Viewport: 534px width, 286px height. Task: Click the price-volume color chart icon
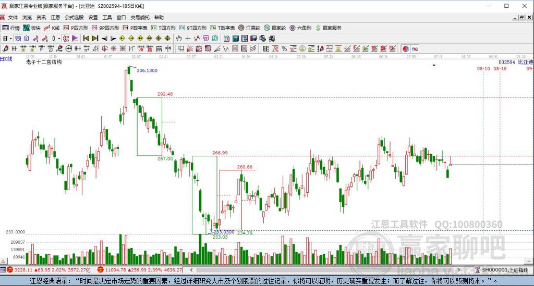75,39
